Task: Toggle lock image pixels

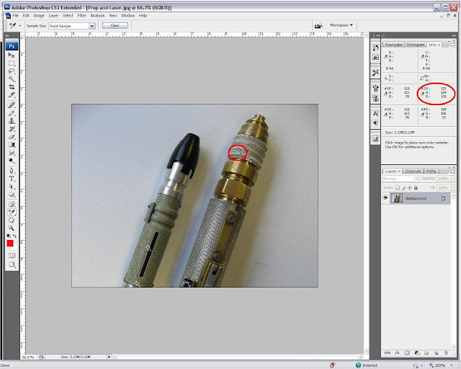Action: pyautogui.click(x=403, y=187)
